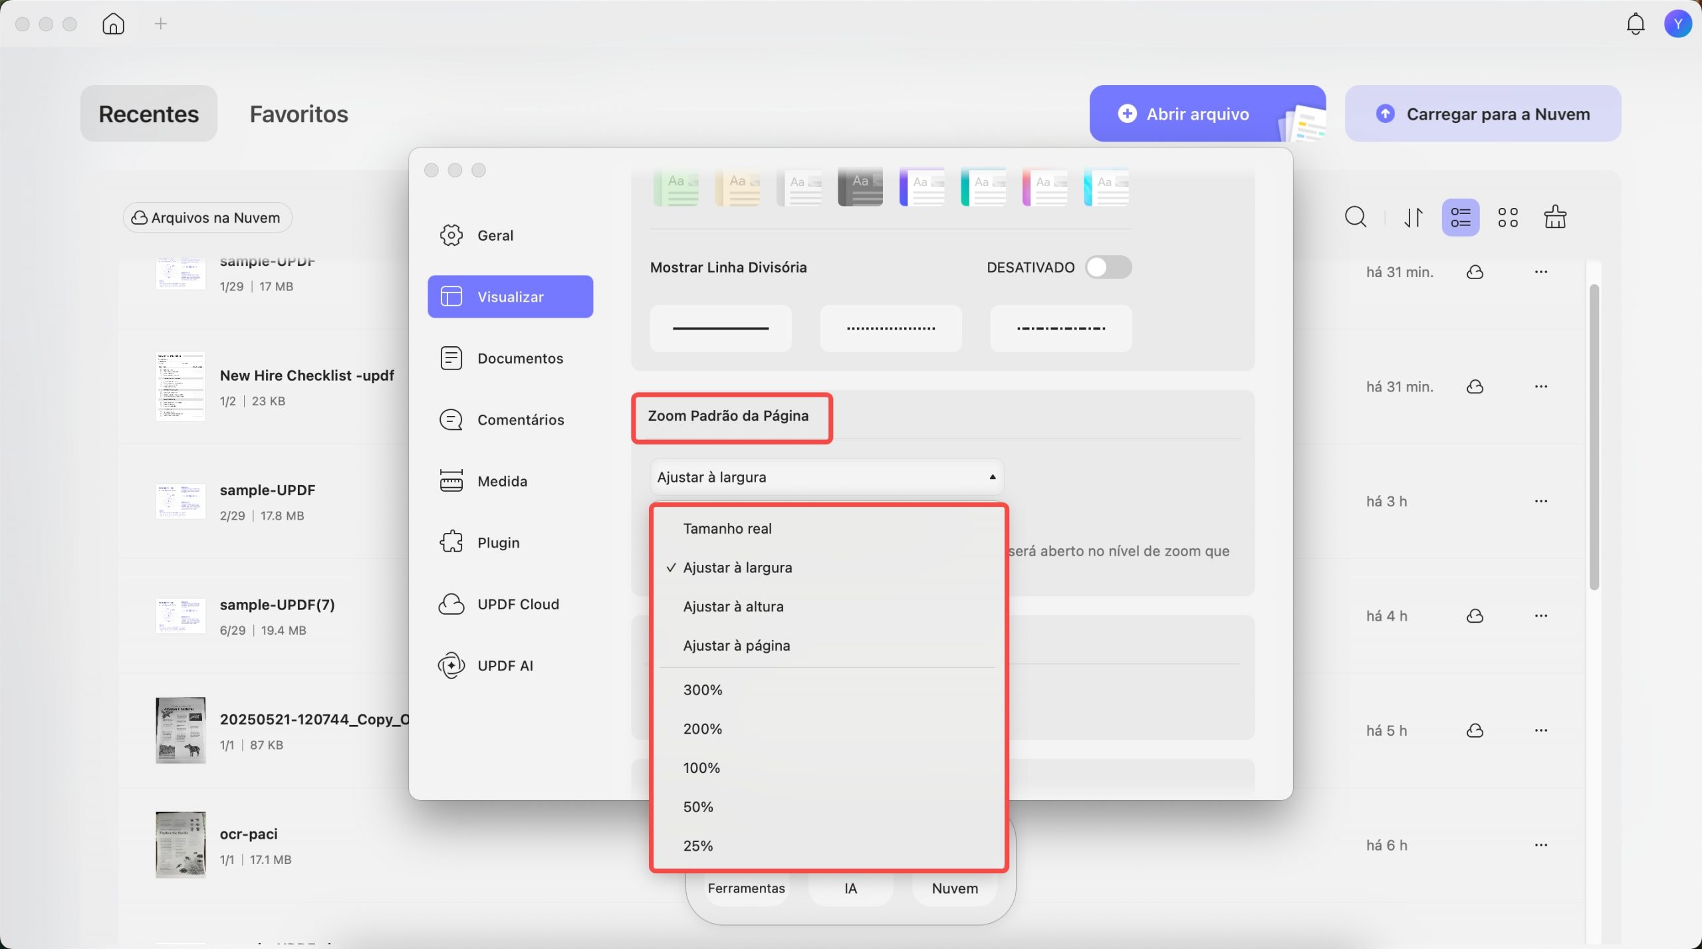
Task: Select the solid divider line style
Action: point(721,328)
